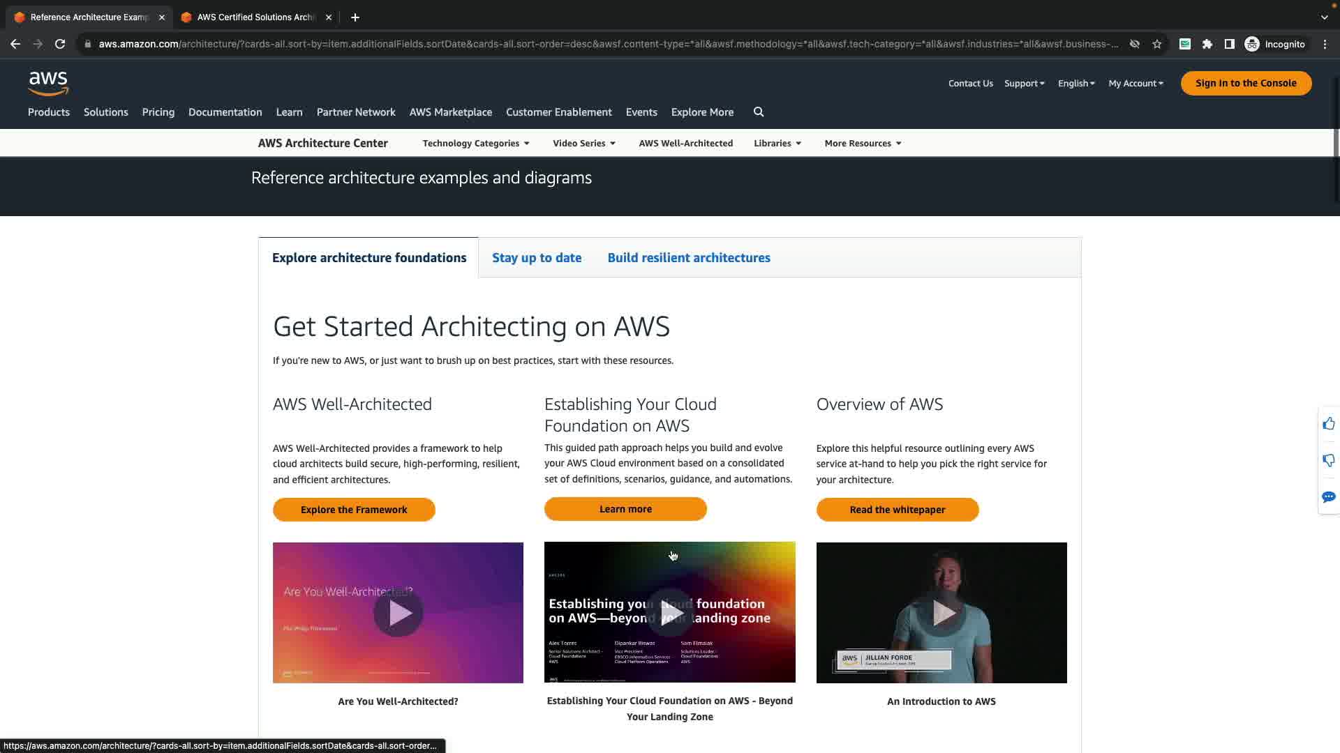Reload the page with refresh icon
Viewport: 1340px width, 753px height.
[x=60, y=44]
